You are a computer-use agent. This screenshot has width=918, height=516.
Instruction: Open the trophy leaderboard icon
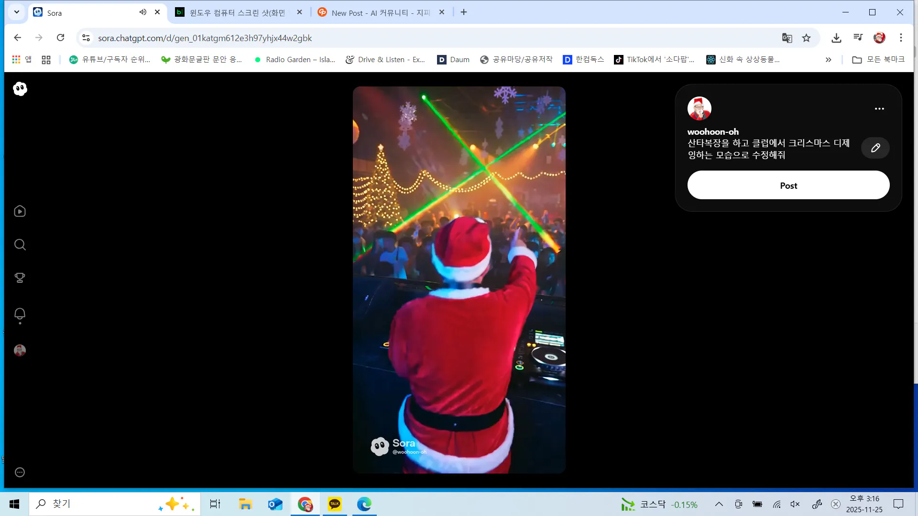[20, 278]
